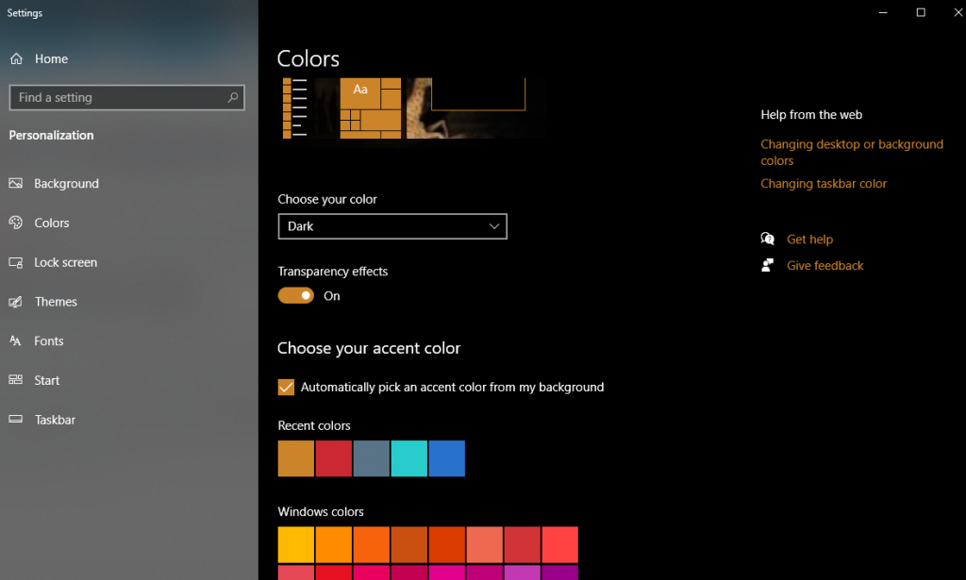966x580 pixels.
Task: Click the Colors palette icon in sidebar
Action: pyautogui.click(x=15, y=223)
